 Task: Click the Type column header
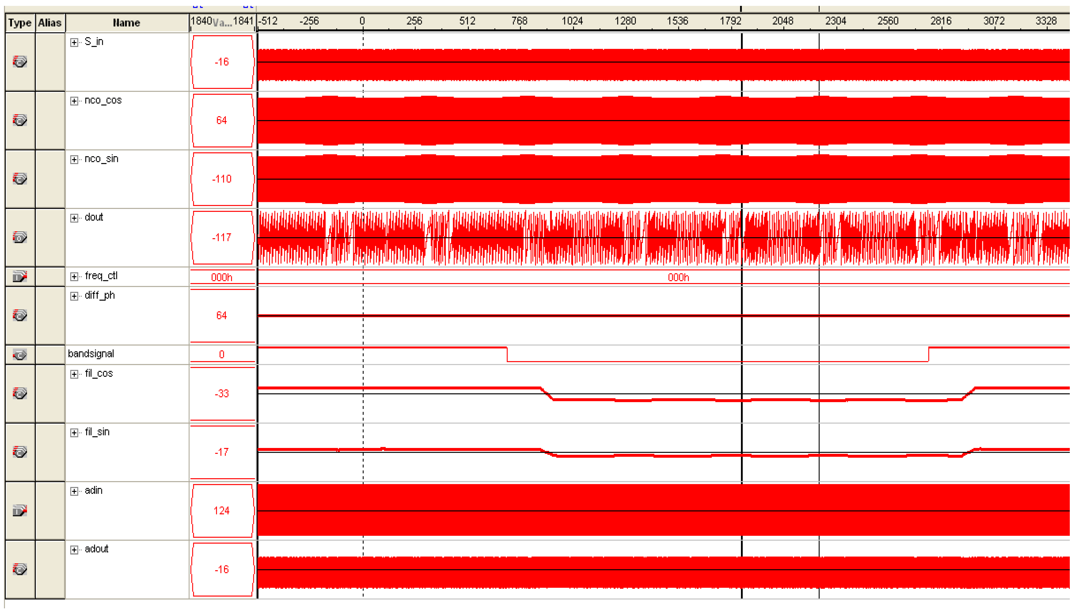coord(20,23)
